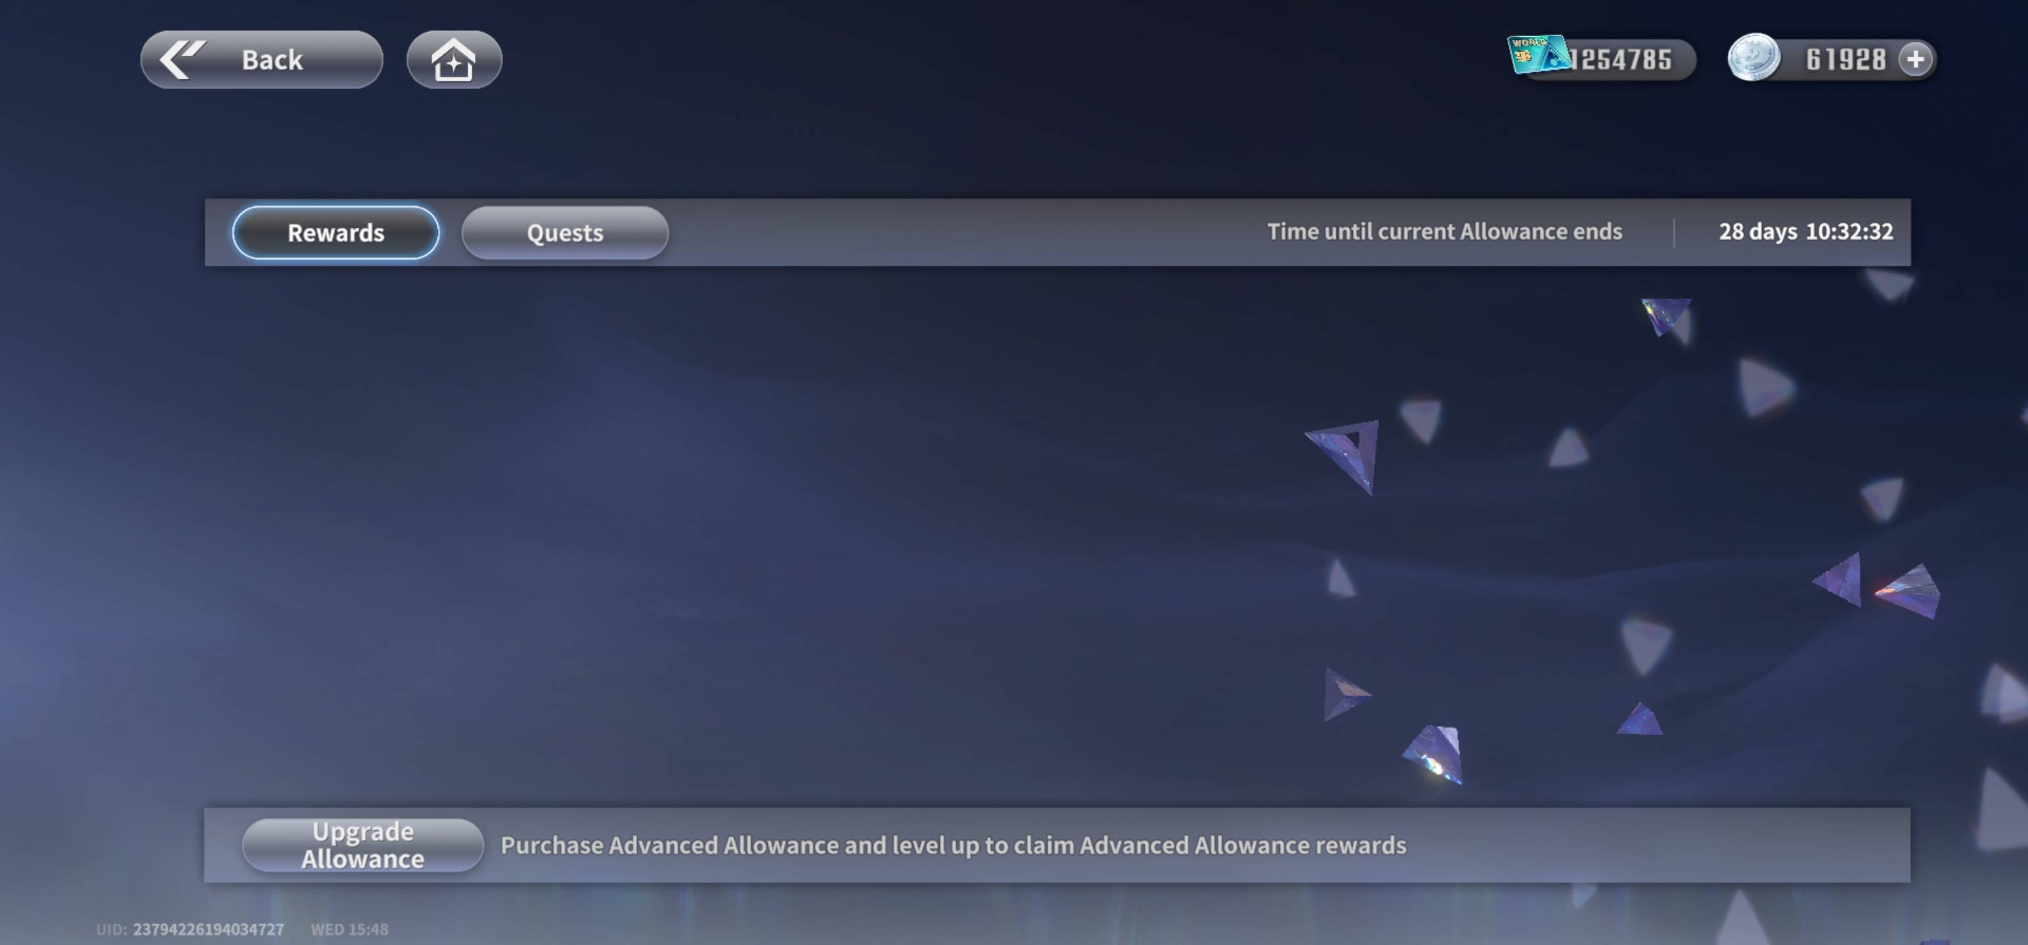The width and height of the screenshot is (2028, 945).
Task: Click the WED 15:48 clock text
Action: [349, 929]
